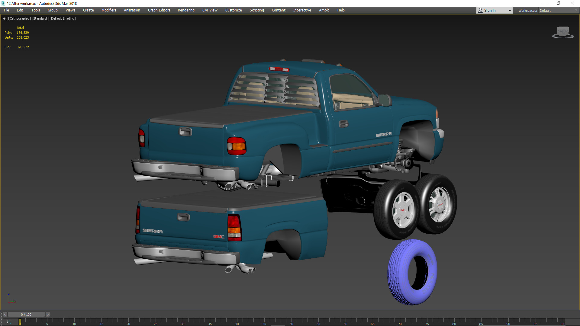Open the Orthographic viewport label menu
Viewport: 580px width, 326px height.
[x=19, y=18]
